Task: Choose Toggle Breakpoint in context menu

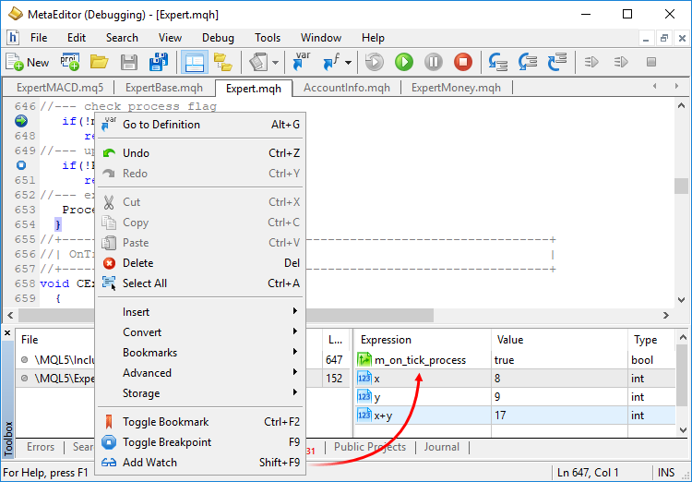Action: [201, 442]
